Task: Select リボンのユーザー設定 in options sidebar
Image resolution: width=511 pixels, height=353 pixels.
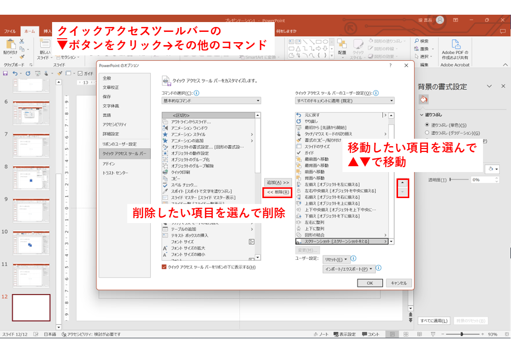Action: 124,144
